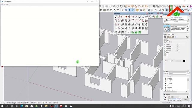Screen dimensions: 192x108
Task: Click the forward arrow in 3D Warehouse
Action: tap(4, 4)
